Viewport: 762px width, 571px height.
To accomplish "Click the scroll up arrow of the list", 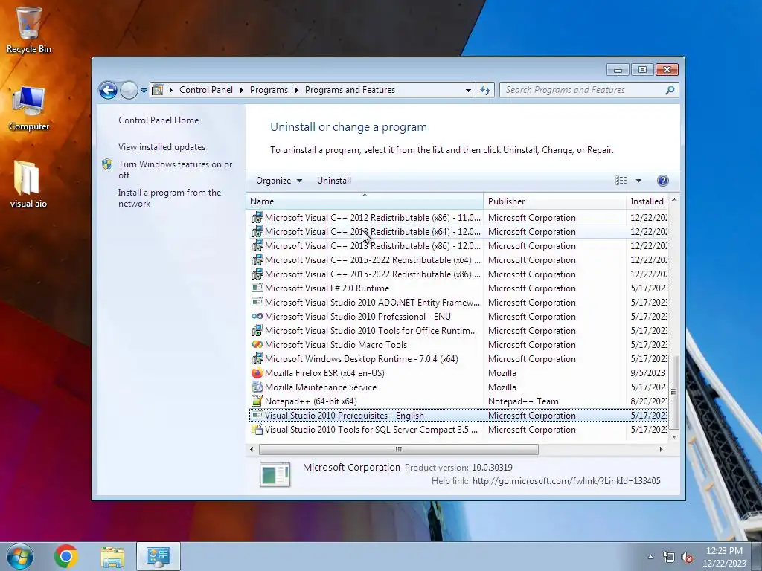I will click(674, 200).
